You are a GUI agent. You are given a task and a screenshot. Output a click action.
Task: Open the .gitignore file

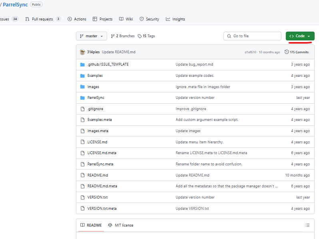coord(95,109)
